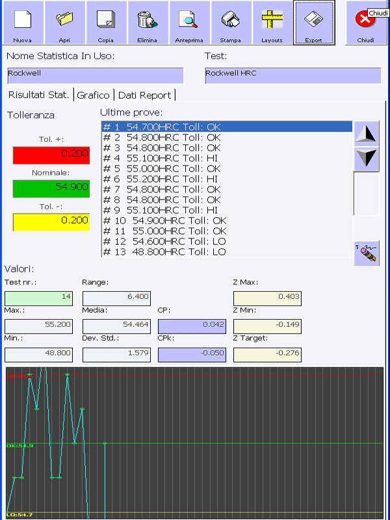Open the Dati Report tab
Viewport: 390px width, 520px height.
(144, 95)
